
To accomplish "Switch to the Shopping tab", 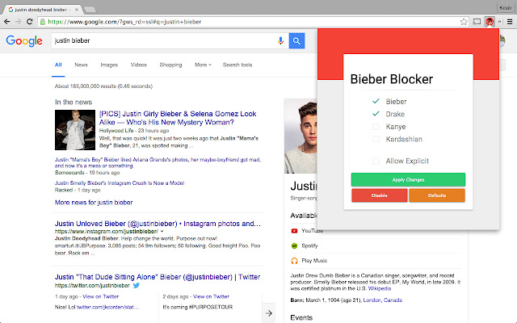I will (170, 65).
